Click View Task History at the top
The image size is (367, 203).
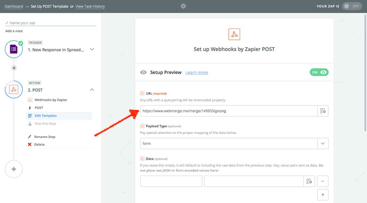[90, 6]
